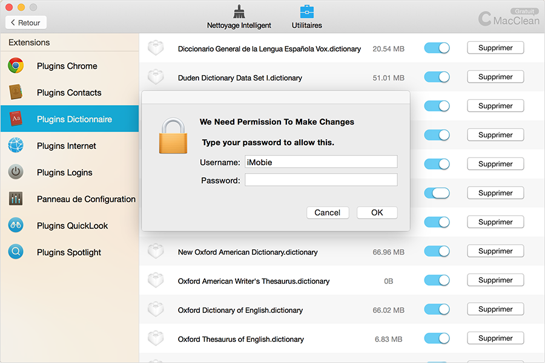Click the "66.96 MB" size value
Viewport: 545px width, 363px height.
389,252
